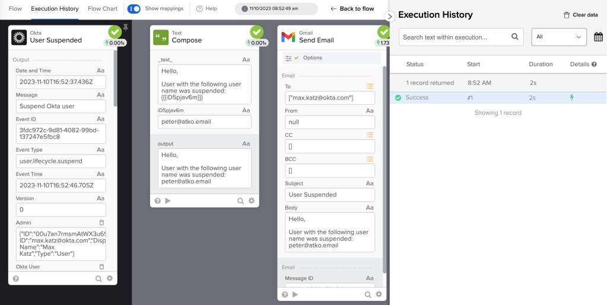Viewport: 607px width, 305px height.
Task: Click the help icon on Okta card footer
Action: pos(15,278)
